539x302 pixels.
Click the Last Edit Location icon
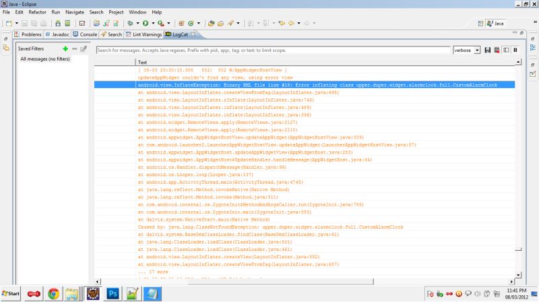[282, 24]
